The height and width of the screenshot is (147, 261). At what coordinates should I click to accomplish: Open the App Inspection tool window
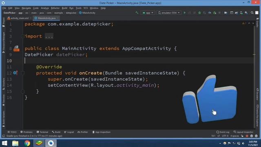[x=102, y=132]
